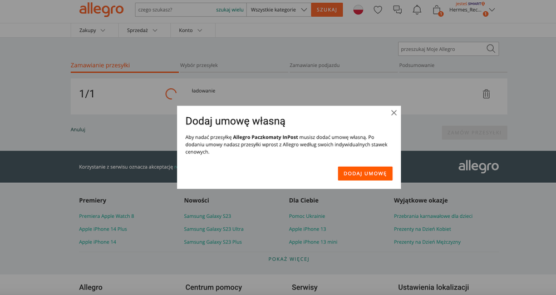Screen dimensions: 556x295
Task: Select the Zamawianie przesyłki step tab
Action: click(125, 66)
